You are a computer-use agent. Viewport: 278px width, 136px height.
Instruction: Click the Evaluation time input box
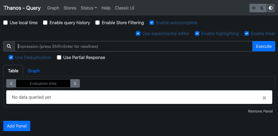[x=43, y=84]
